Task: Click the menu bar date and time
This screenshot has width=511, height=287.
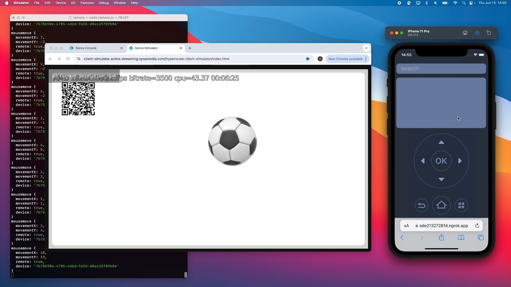Action: coord(493,3)
